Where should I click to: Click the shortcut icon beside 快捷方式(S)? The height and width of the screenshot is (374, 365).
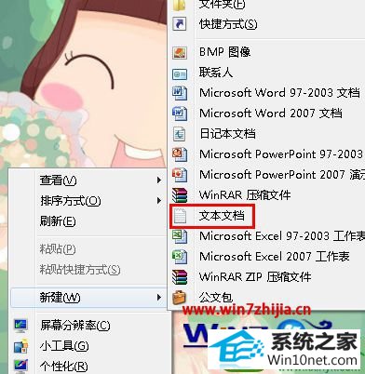tap(180, 24)
